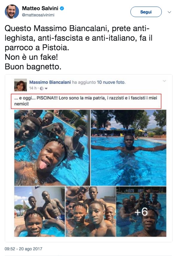The width and height of the screenshot is (177, 256).
Task: Click the Facebook poster's profile thumbnail
Action: tap(21, 85)
